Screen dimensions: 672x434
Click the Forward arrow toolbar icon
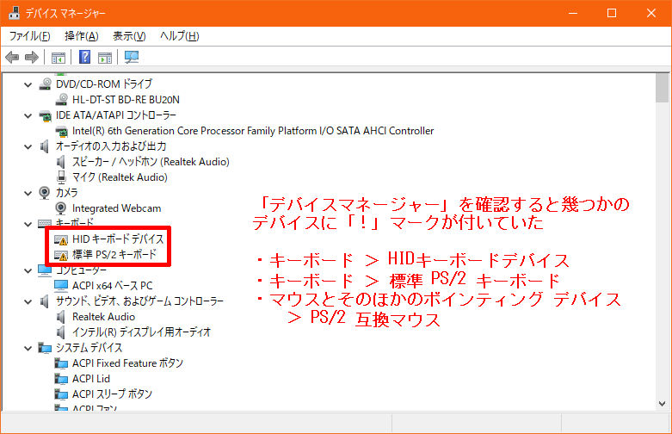pyautogui.click(x=32, y=57)
